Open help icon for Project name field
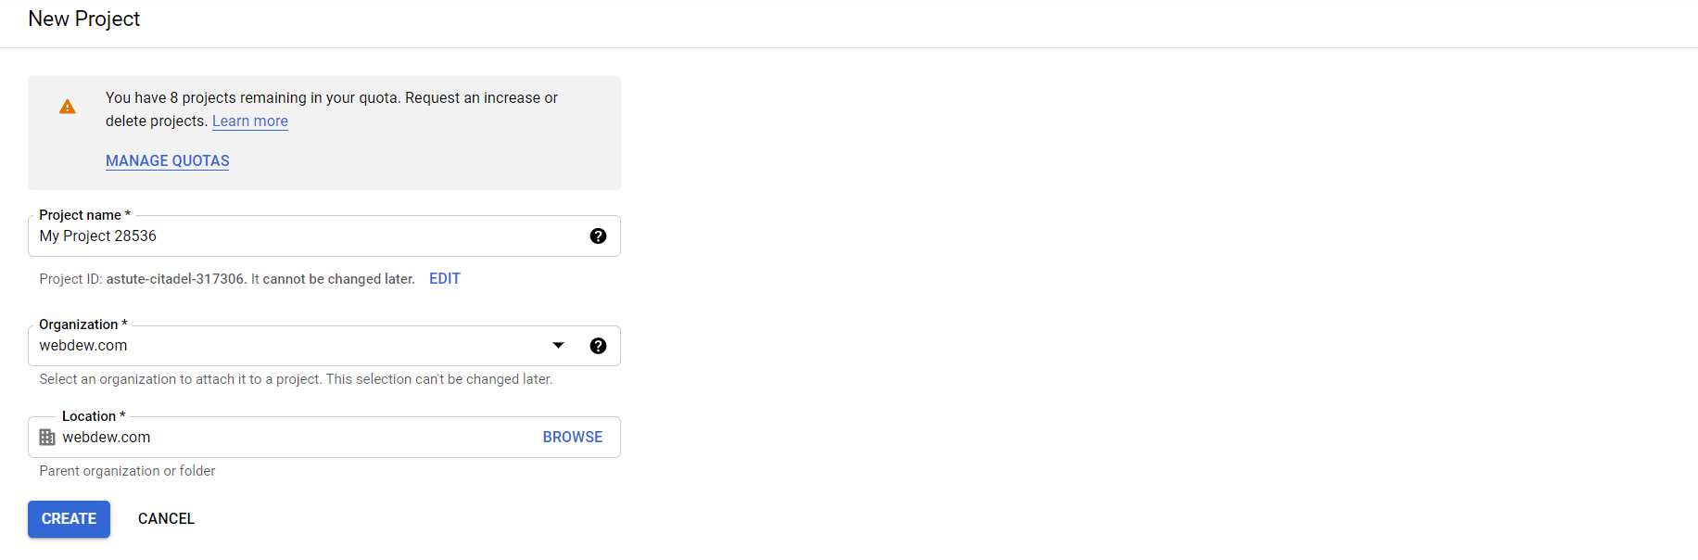This screenshot has width=1698, height=560. [x=598, y=236]
